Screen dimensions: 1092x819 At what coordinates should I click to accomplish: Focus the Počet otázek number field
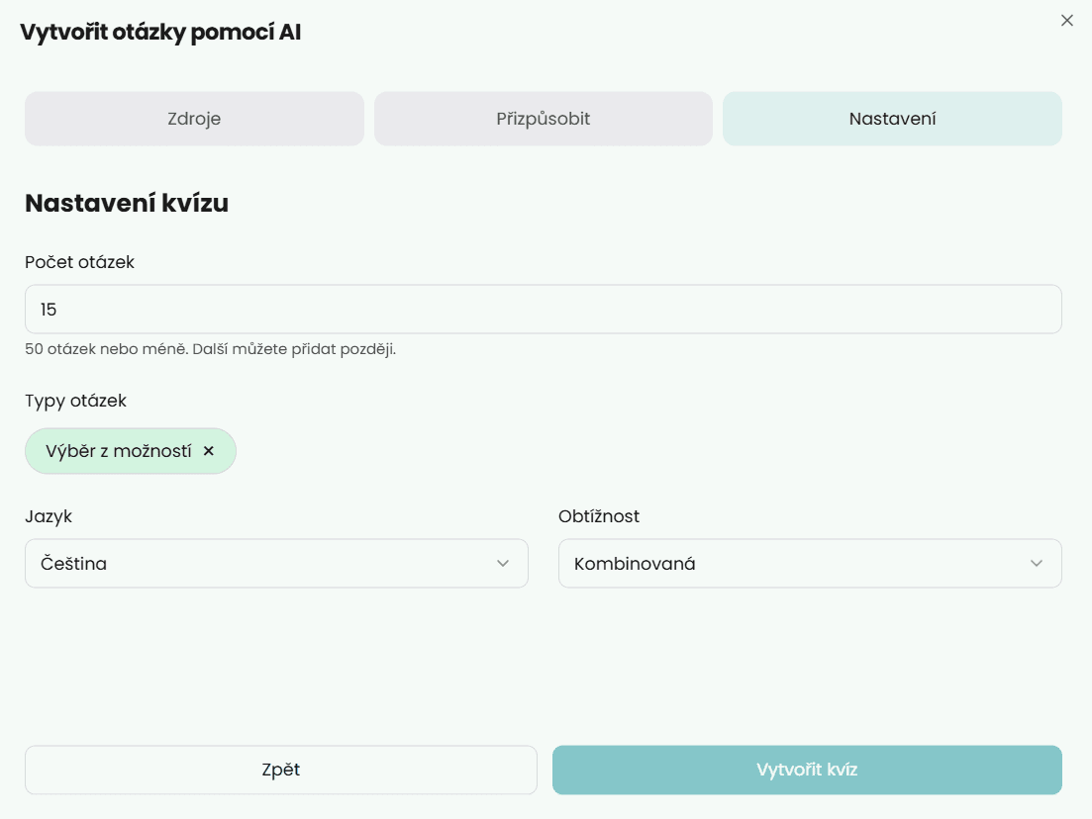(543, 310)
